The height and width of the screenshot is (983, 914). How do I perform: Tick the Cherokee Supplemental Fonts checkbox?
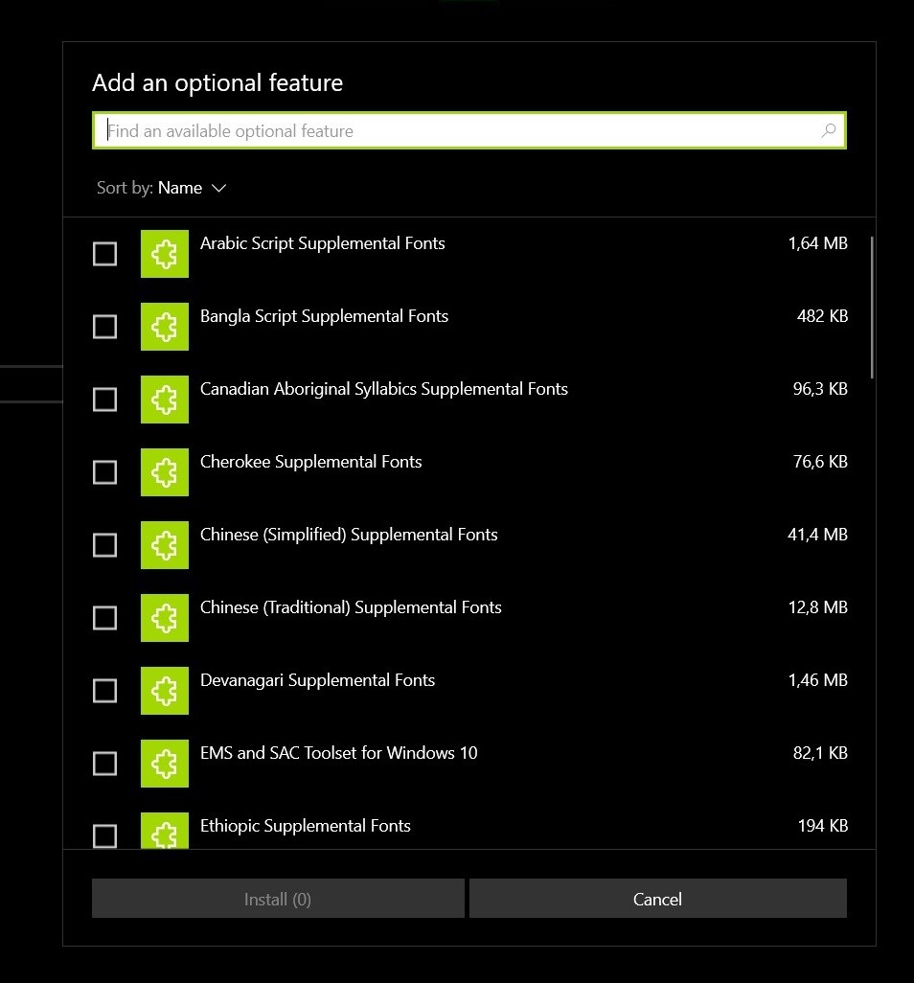(104, 472)
